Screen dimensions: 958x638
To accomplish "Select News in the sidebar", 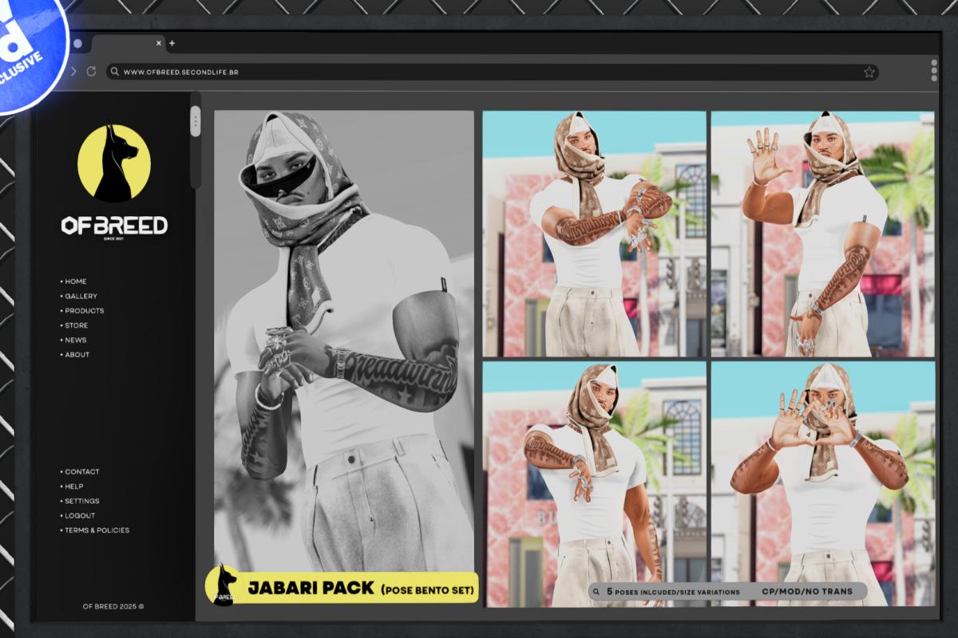I will (75, 340).
